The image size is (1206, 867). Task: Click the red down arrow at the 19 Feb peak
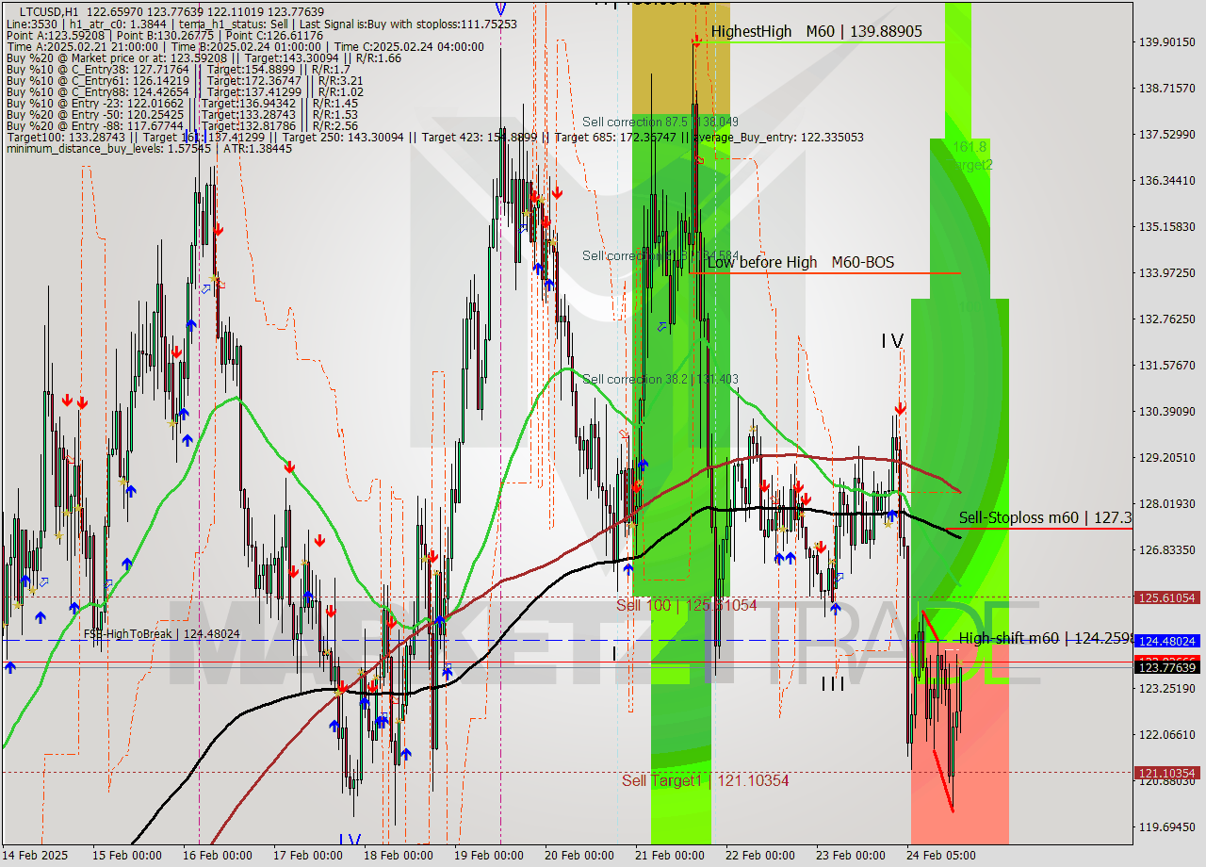[558, 193]
